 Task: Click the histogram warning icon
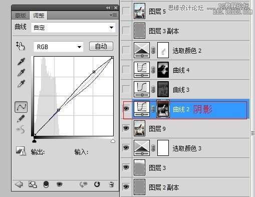point(21,151)
